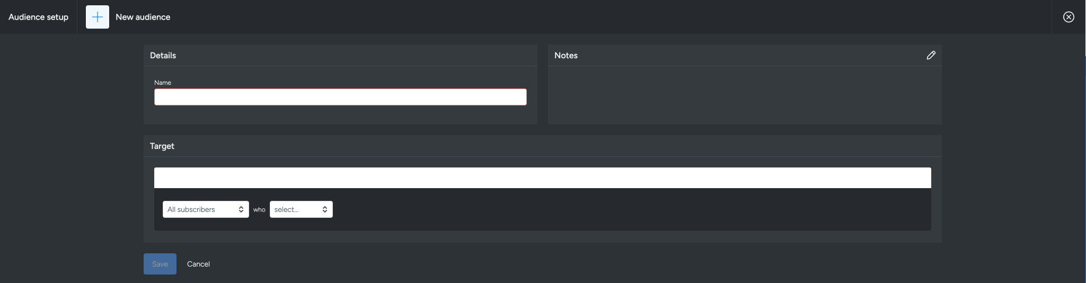The image size is (1086, 283).
Task: Click the "who" text between the dropdowns
Action: 259,209
